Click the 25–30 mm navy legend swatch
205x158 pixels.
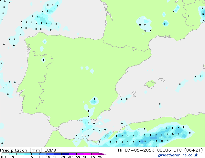click(65, 154)
